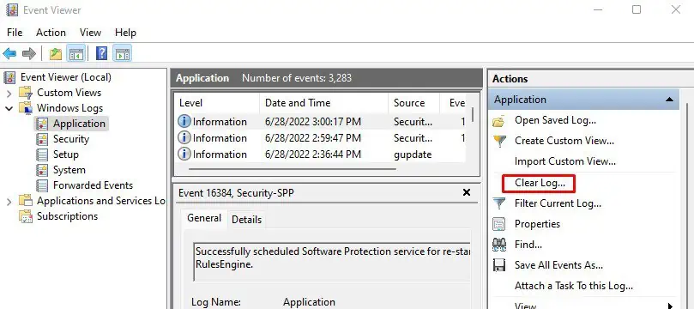Click Filter Current Log action
This screenshot has width=694, height=309.
tap(558, 203)
